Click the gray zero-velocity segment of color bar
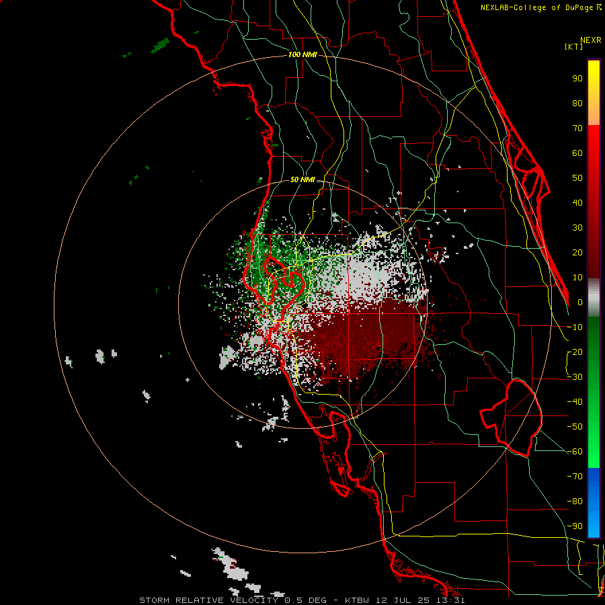This screenshot has height=605, width=605. click(x=594, y=297)
